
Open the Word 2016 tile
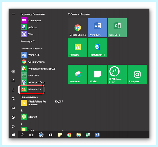(x=97, y=27)
